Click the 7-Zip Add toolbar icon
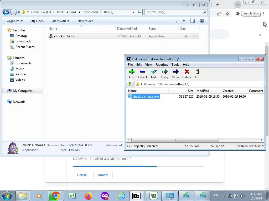The width and height of the screenshot is (269, 201). (132, 72)
